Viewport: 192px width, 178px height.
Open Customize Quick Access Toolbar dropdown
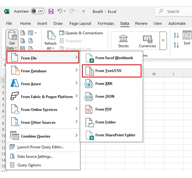pos(84,12)
